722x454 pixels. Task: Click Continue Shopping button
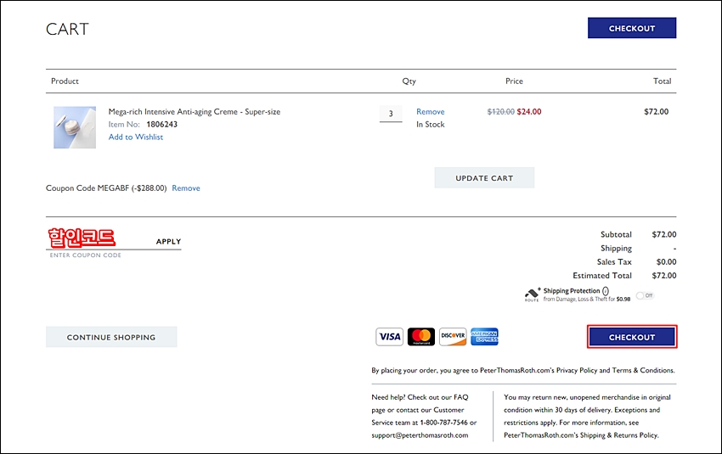pyautogui.click(x=111, y=337)
